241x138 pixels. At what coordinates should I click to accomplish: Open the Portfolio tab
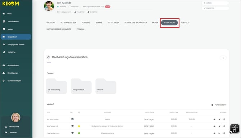pos(185,23)
